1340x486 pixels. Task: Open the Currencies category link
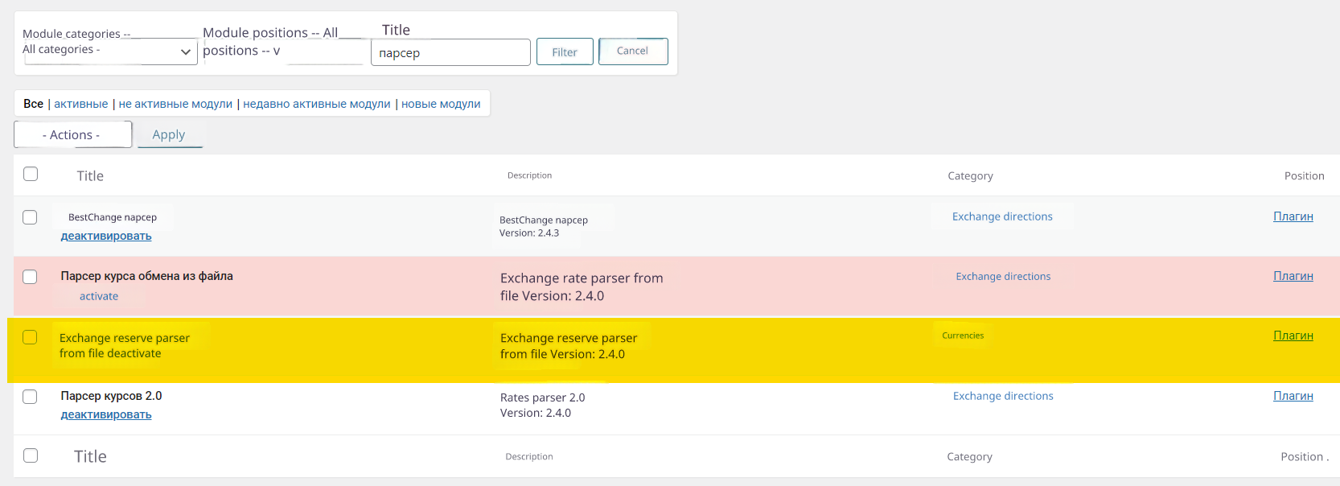(x=963, y=336)
